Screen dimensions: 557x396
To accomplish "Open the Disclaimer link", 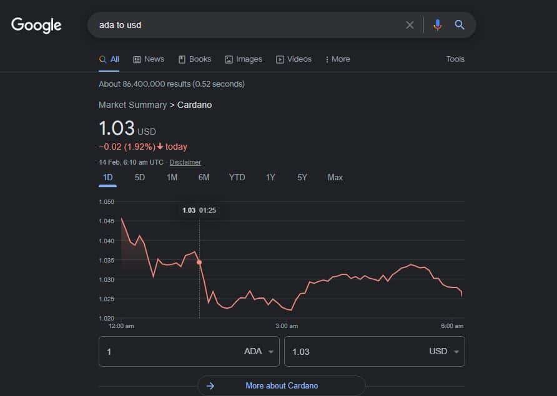I will pos(185,162).
